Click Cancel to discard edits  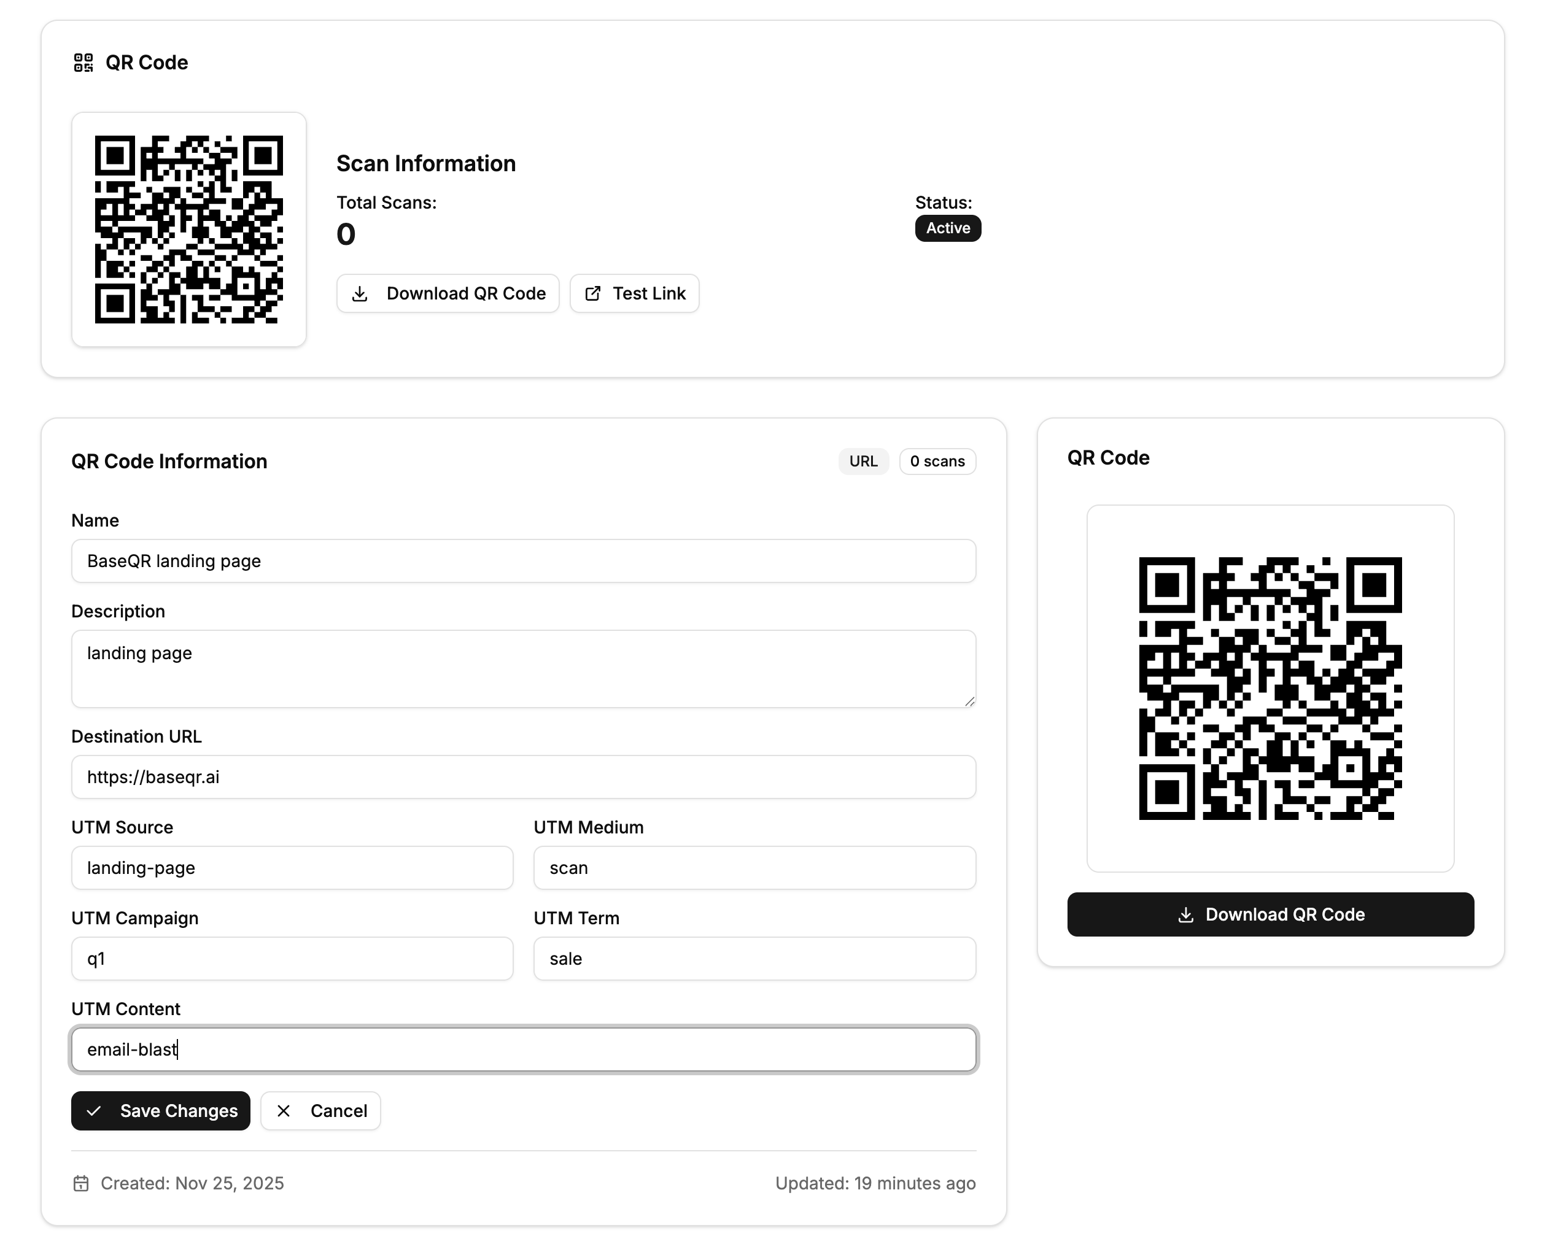tap(320, 1110)
